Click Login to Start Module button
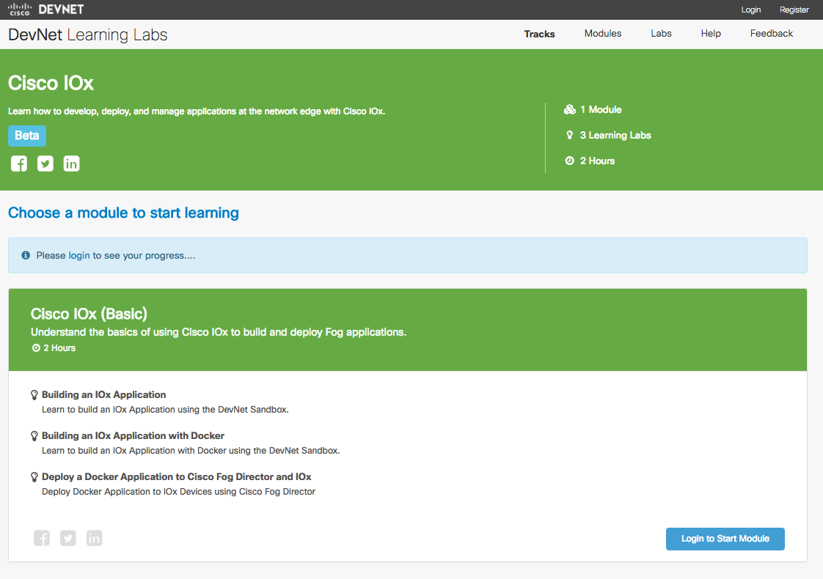 point(725,539)
